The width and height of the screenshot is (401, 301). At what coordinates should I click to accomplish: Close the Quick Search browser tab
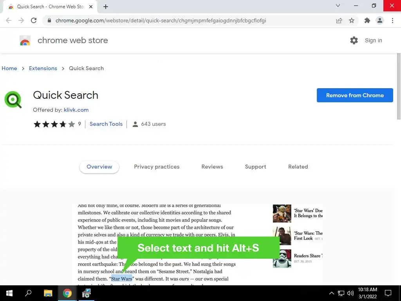[91, 7]
